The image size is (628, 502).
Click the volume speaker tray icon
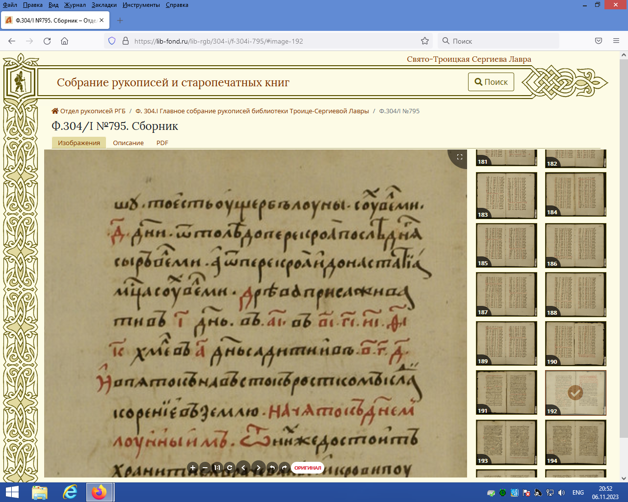[x=562, y=493]
